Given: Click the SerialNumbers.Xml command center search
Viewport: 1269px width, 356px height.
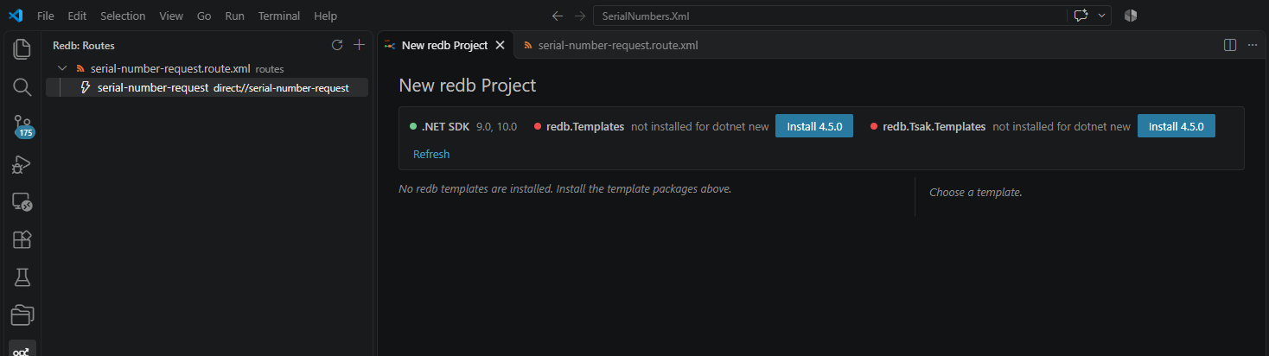Looking at the screenshot, I should 829,16.
